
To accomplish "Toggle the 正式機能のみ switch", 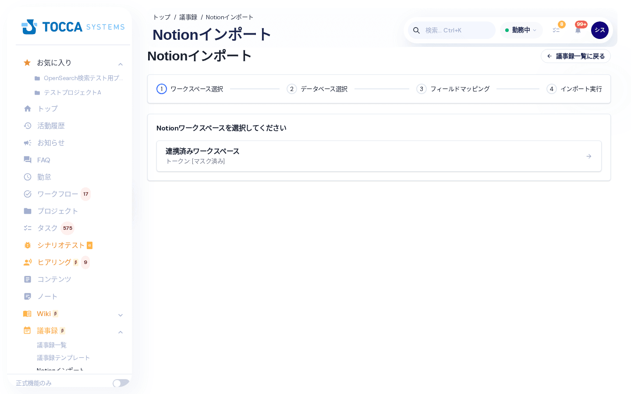I will pos(121,383).
